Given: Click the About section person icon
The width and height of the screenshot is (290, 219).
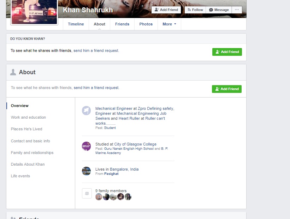Looking at the screenshot, I should (13, 72).
